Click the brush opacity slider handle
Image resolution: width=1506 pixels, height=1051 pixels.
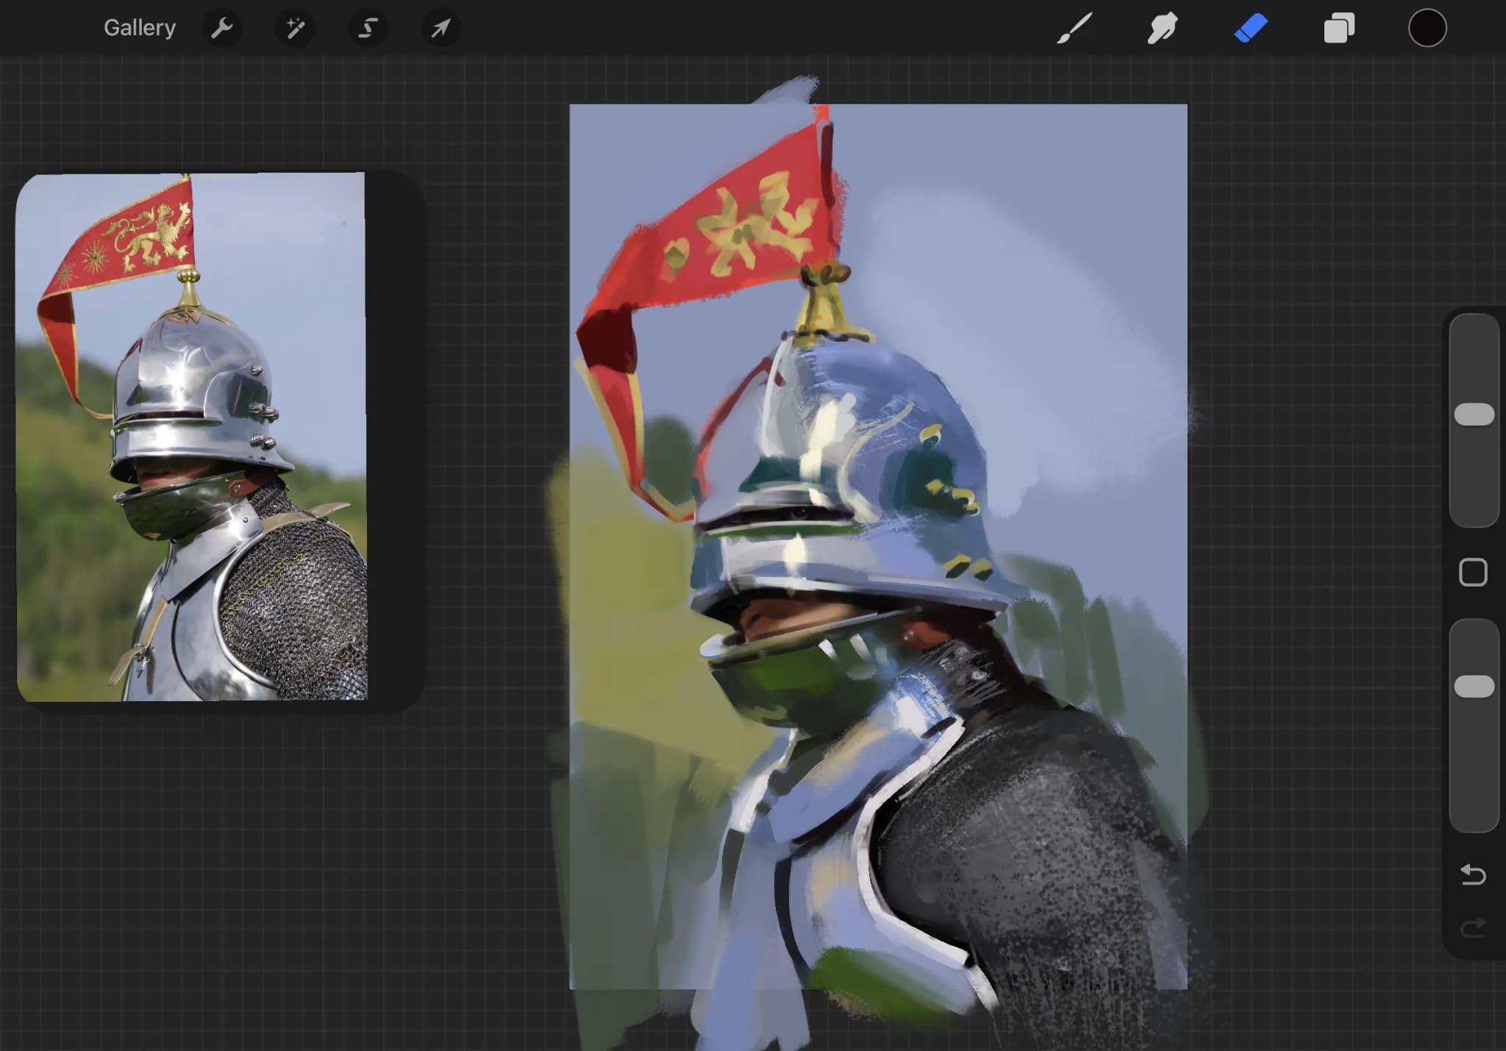(x=1474, y=686)
